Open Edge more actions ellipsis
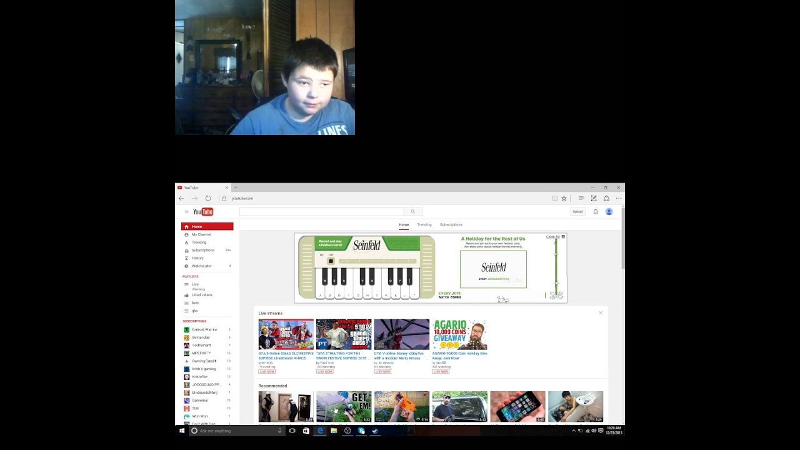Screen dimensions: 800x450 click(x=619, y=198)
